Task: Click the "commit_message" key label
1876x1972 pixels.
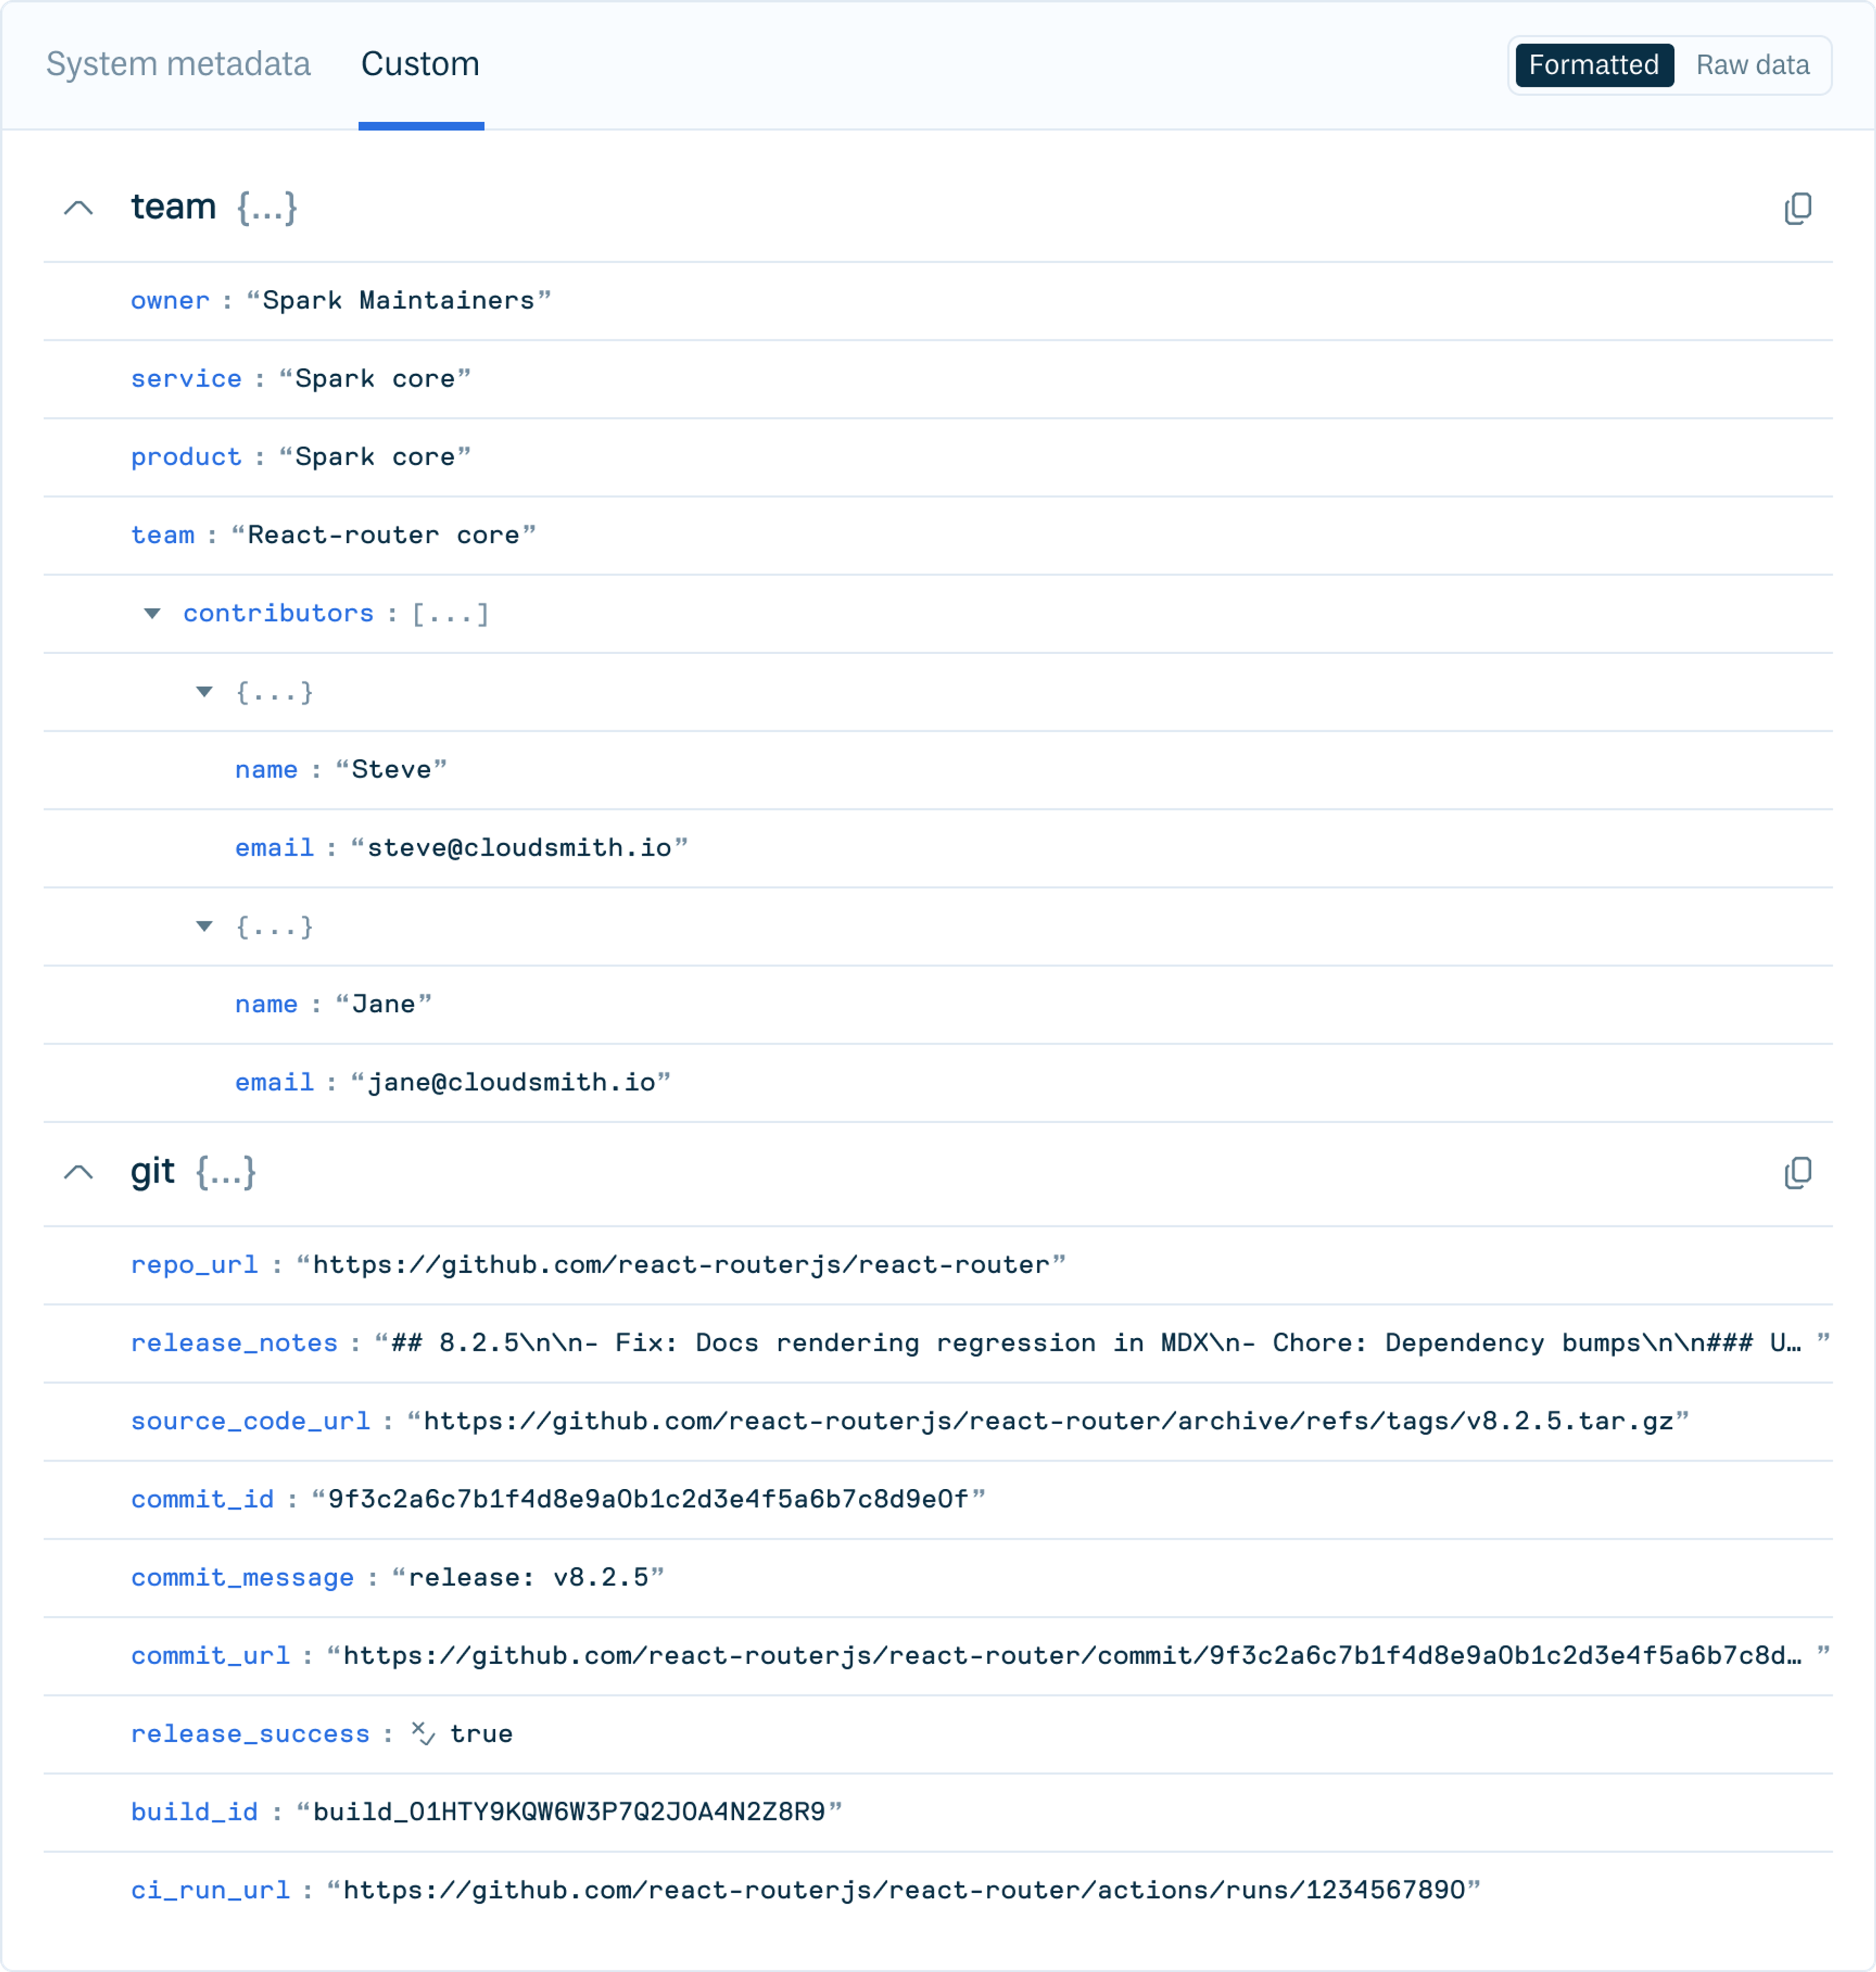Action: (x=242, y=1577)
